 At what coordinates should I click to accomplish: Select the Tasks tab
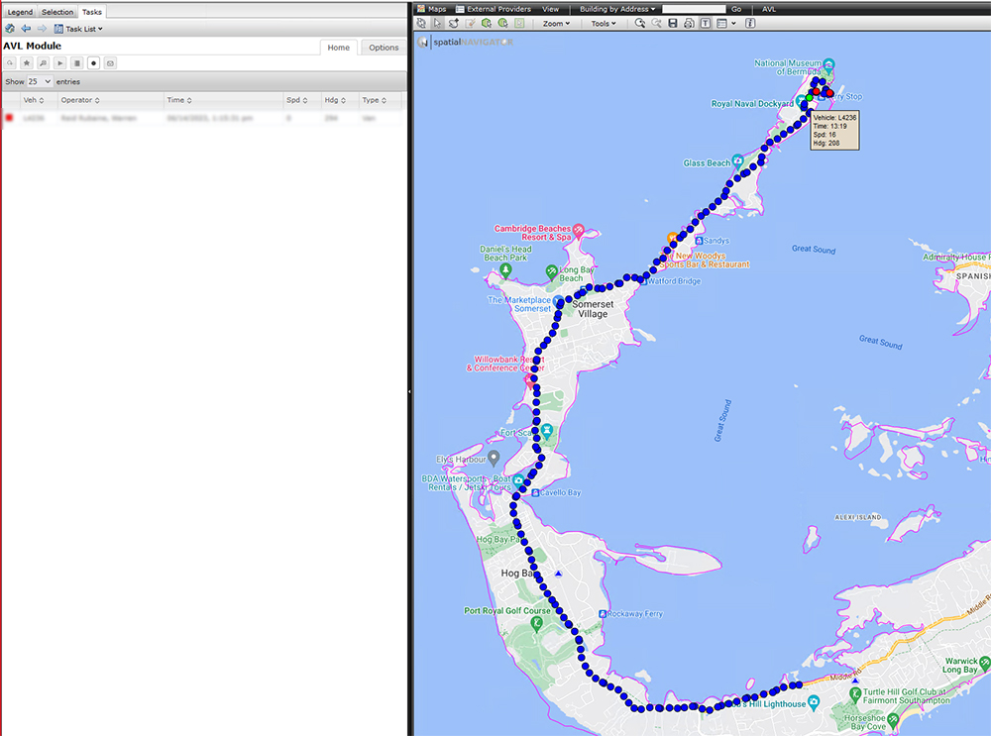91,12
